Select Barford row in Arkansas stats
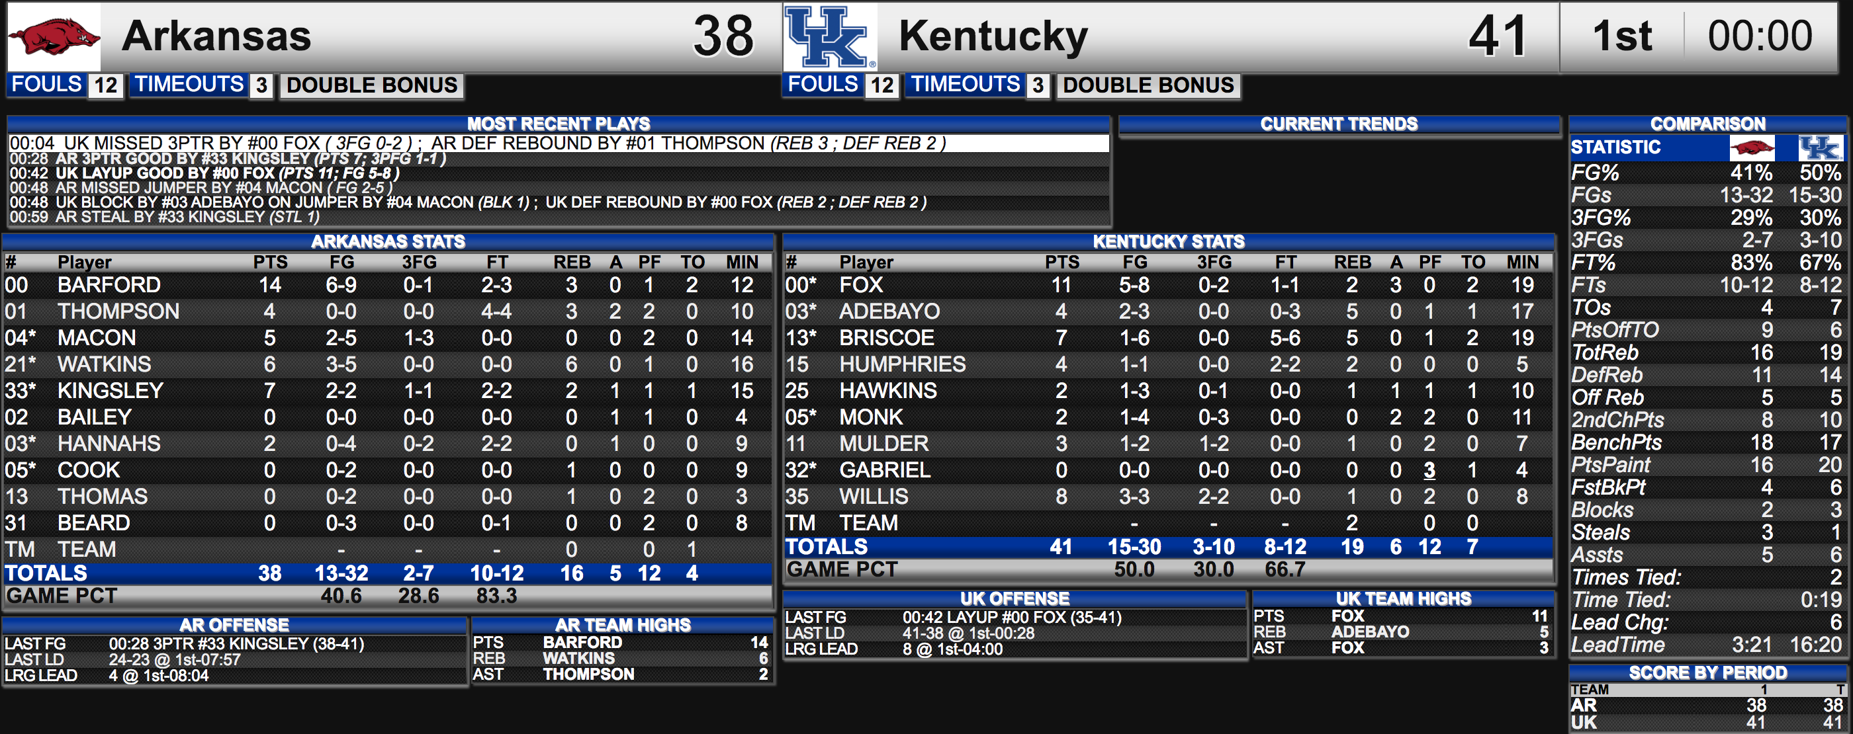Viewport: 1853px width, 734px height. (x=387, y=286)
